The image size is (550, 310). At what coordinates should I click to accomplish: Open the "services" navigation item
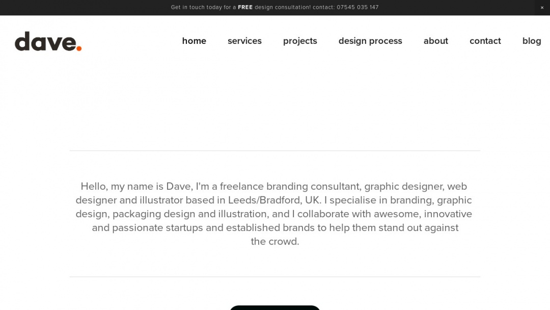tap(244, 41)
